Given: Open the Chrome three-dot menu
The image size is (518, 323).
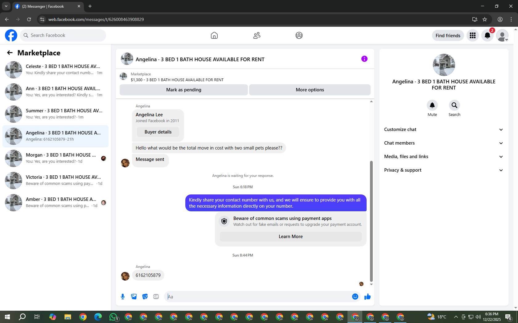Looking at the screenshot, I should click(511, 19).
